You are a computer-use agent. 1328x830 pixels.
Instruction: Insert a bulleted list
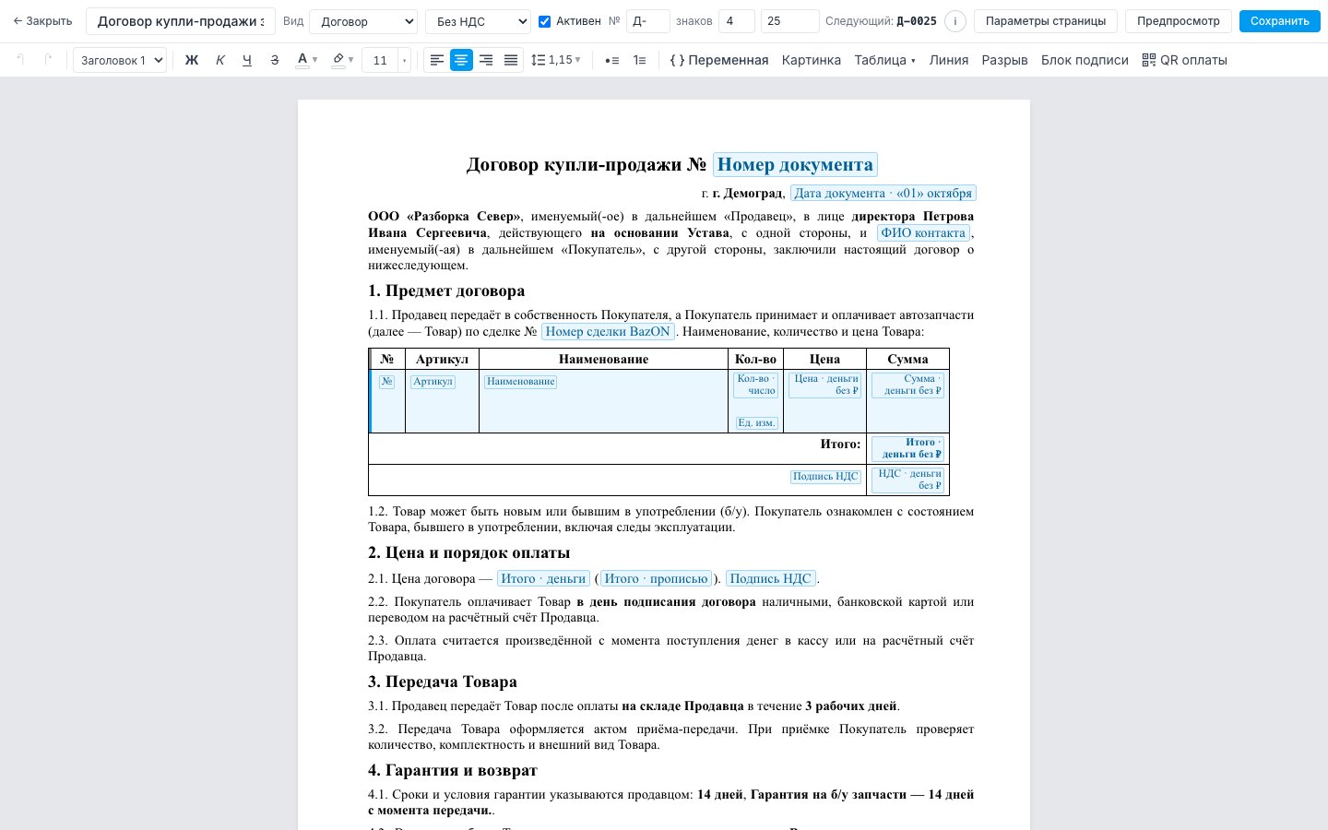pos(611,60)
